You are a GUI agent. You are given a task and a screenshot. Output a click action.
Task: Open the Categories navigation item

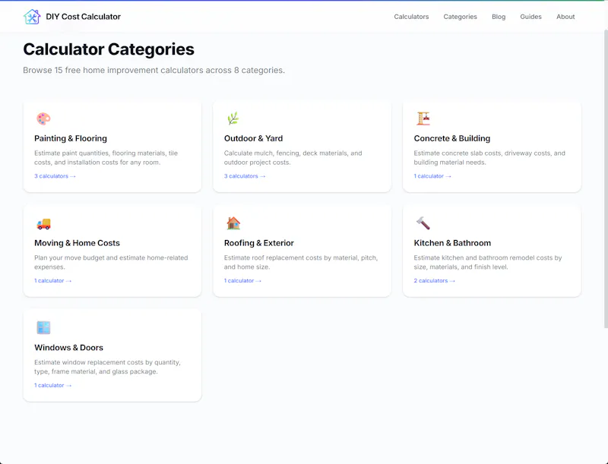tap(461, 17)
